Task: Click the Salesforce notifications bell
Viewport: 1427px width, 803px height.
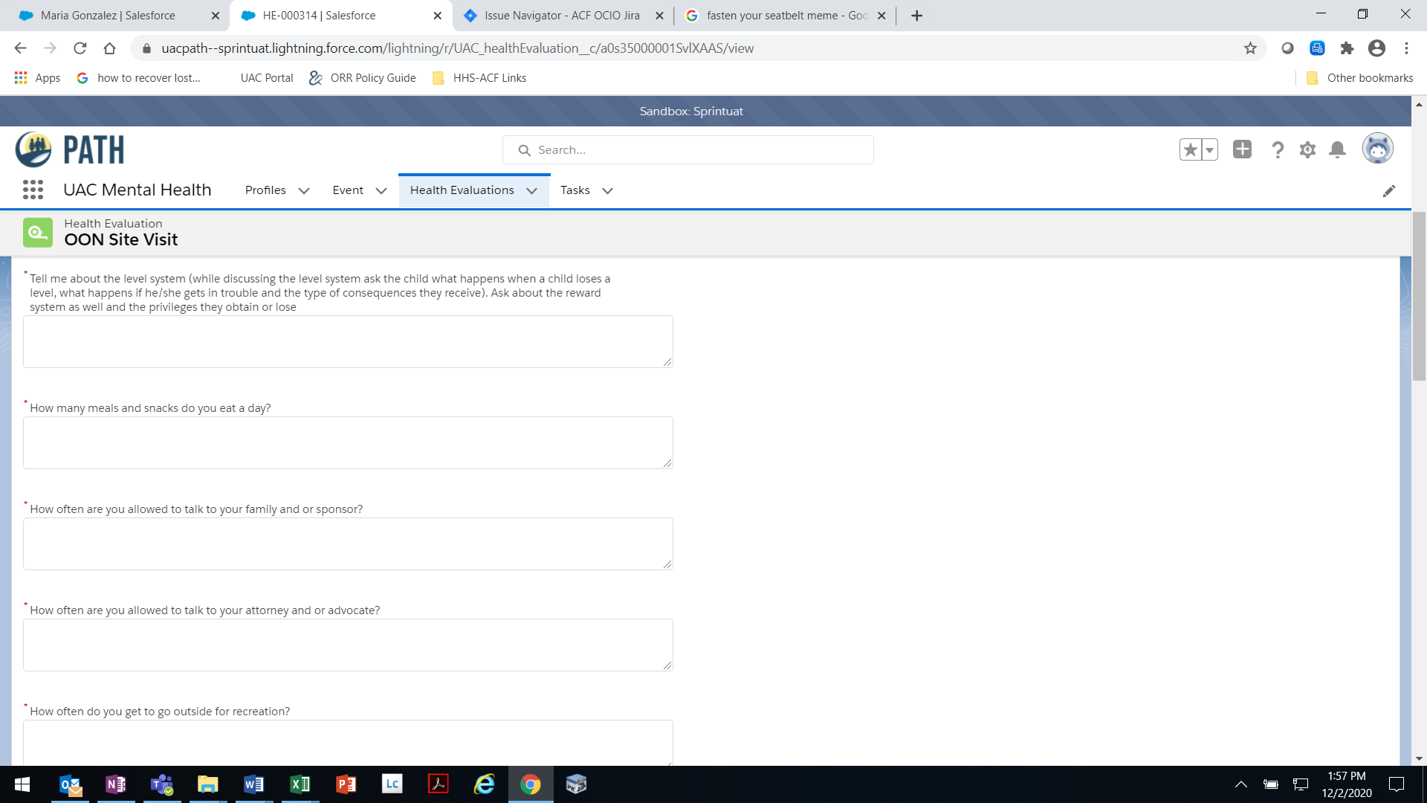Action: tap(1337, 150)
